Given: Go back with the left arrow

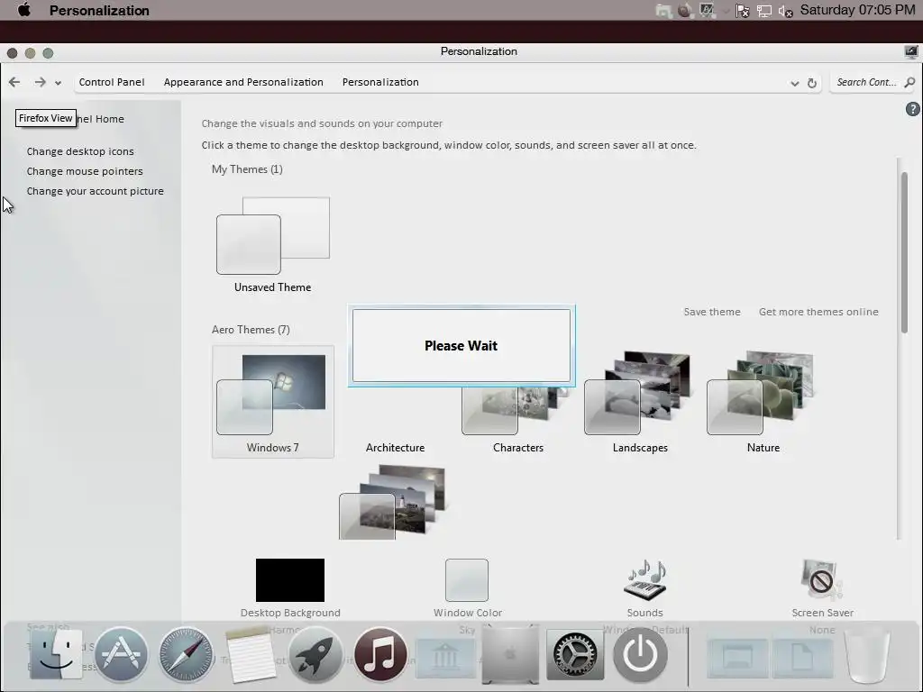Looking at the screenshot, I should pyautogui.click(x=14, y=82).
